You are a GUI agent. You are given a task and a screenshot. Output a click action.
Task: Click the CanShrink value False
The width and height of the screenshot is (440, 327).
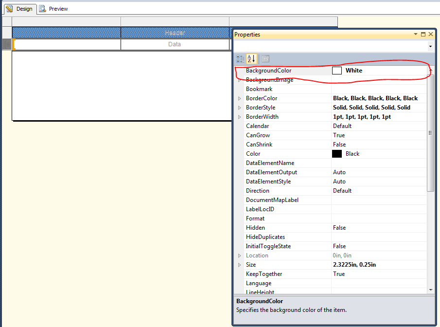coord(339,145)
